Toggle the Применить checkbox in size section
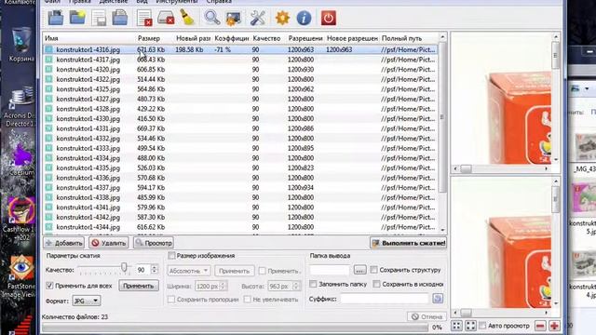 (263, 271)
